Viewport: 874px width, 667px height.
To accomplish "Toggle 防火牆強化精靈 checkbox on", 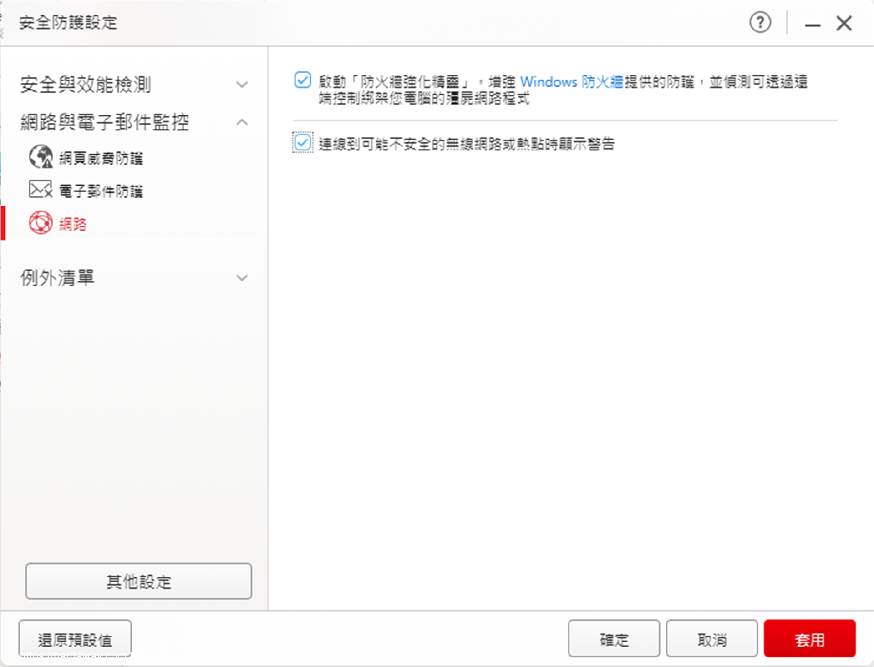I will coord(303,79).
